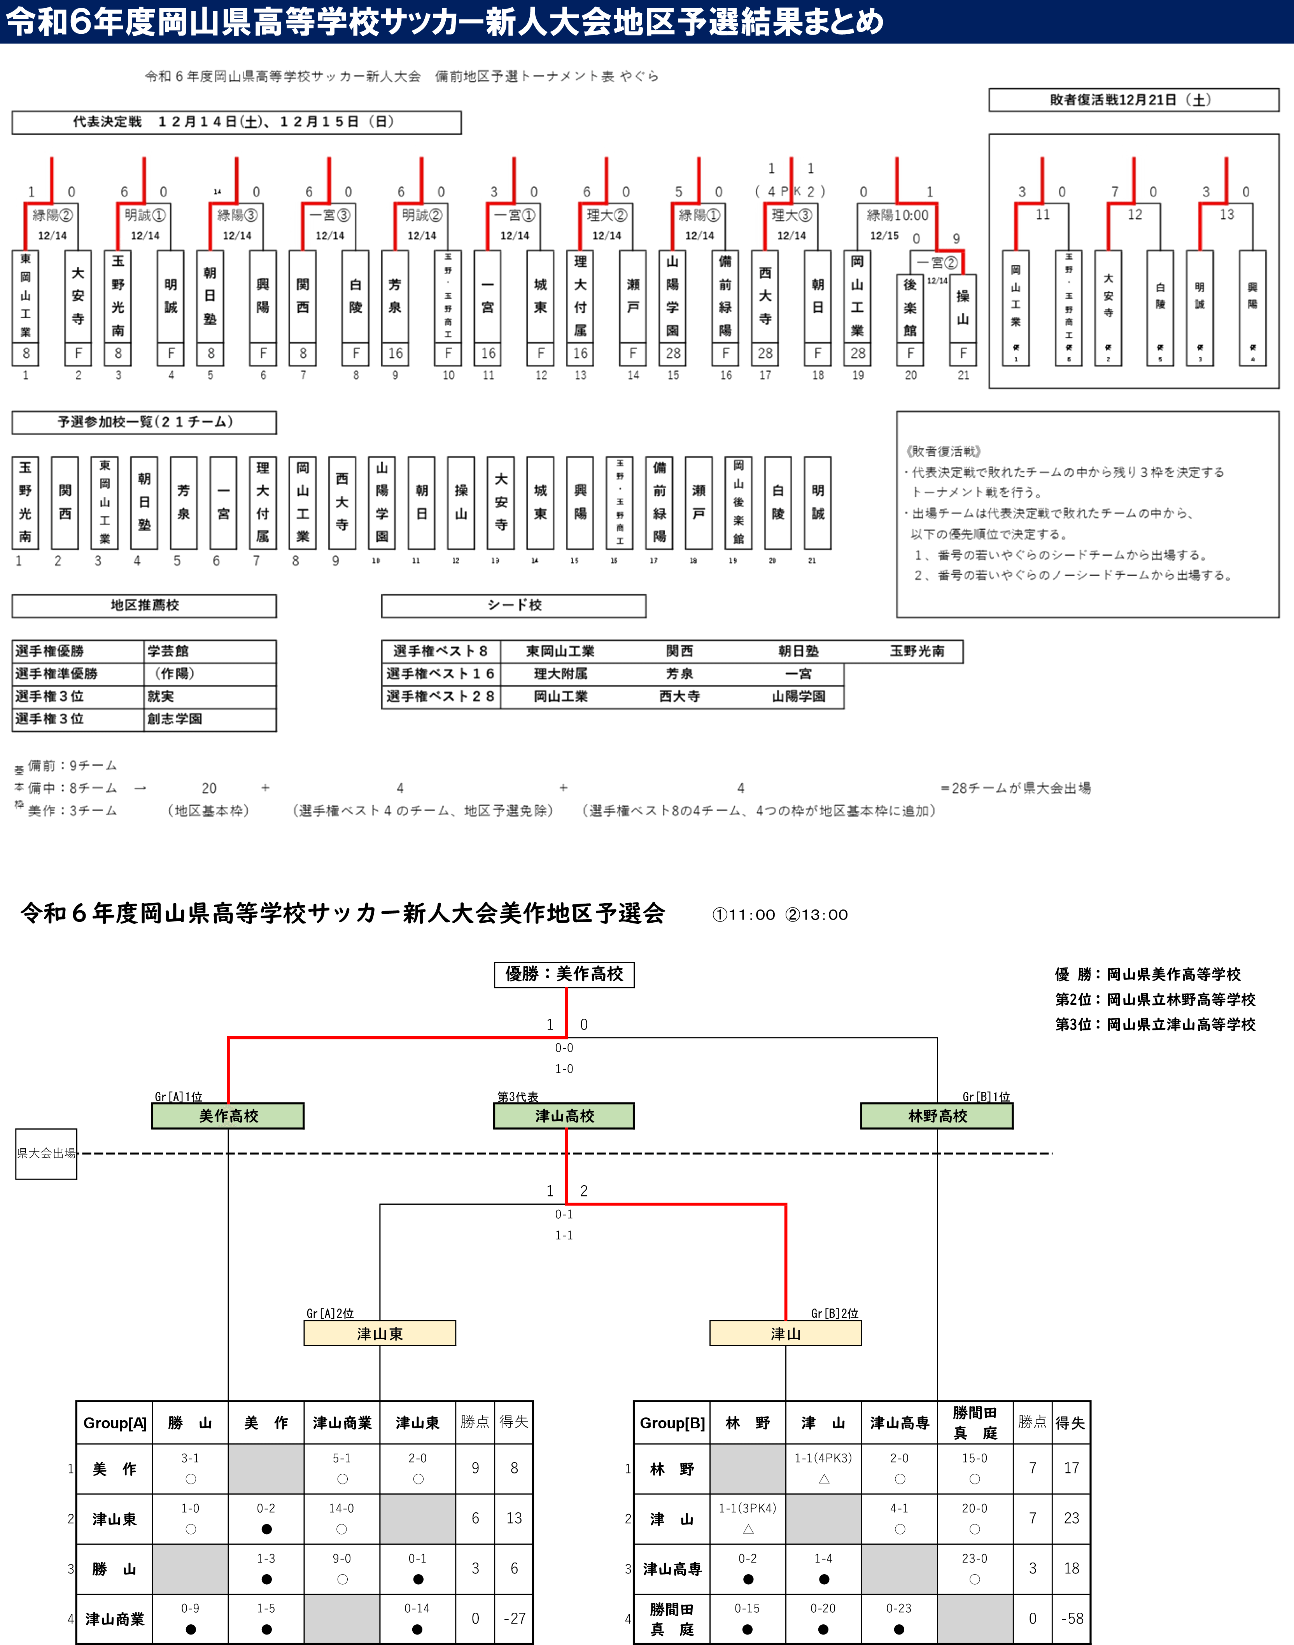Image resolution: width=1294 pixels, height=1645 pixels.
Task: Select the 第3代表 label
Action: click(518, 1097)
